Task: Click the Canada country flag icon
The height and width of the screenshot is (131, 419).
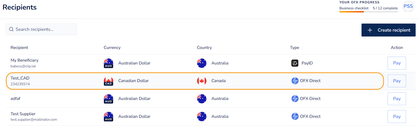Action: [x=202, y=81]
